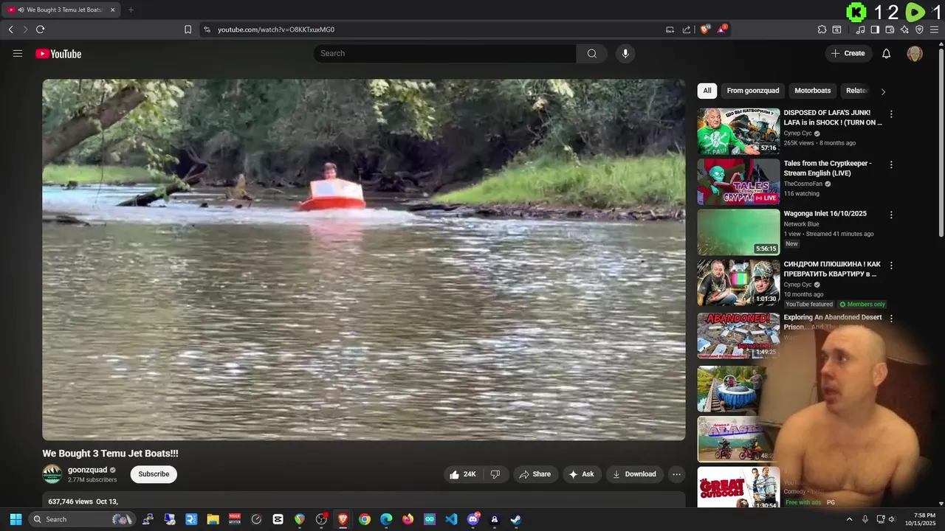Open Brave Shields lion icon
This screenshot has height=531, width=945.
[705, 29]
